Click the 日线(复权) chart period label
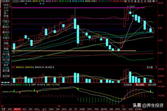Screen dimensions: 167x111 (x=6, y=1)
